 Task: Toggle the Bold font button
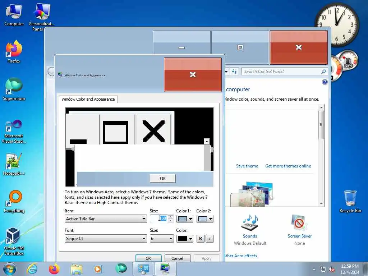pyautogui.click(x=201, y=239)
